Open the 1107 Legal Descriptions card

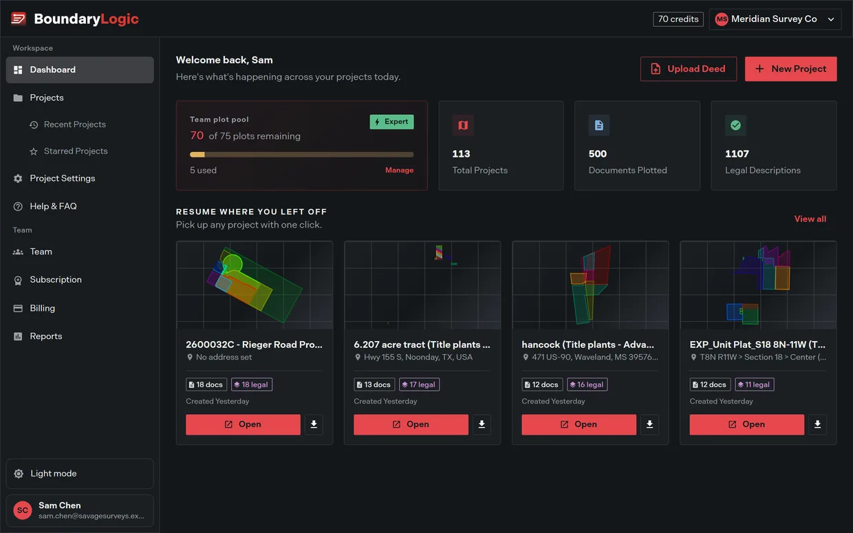pos(774,146)
